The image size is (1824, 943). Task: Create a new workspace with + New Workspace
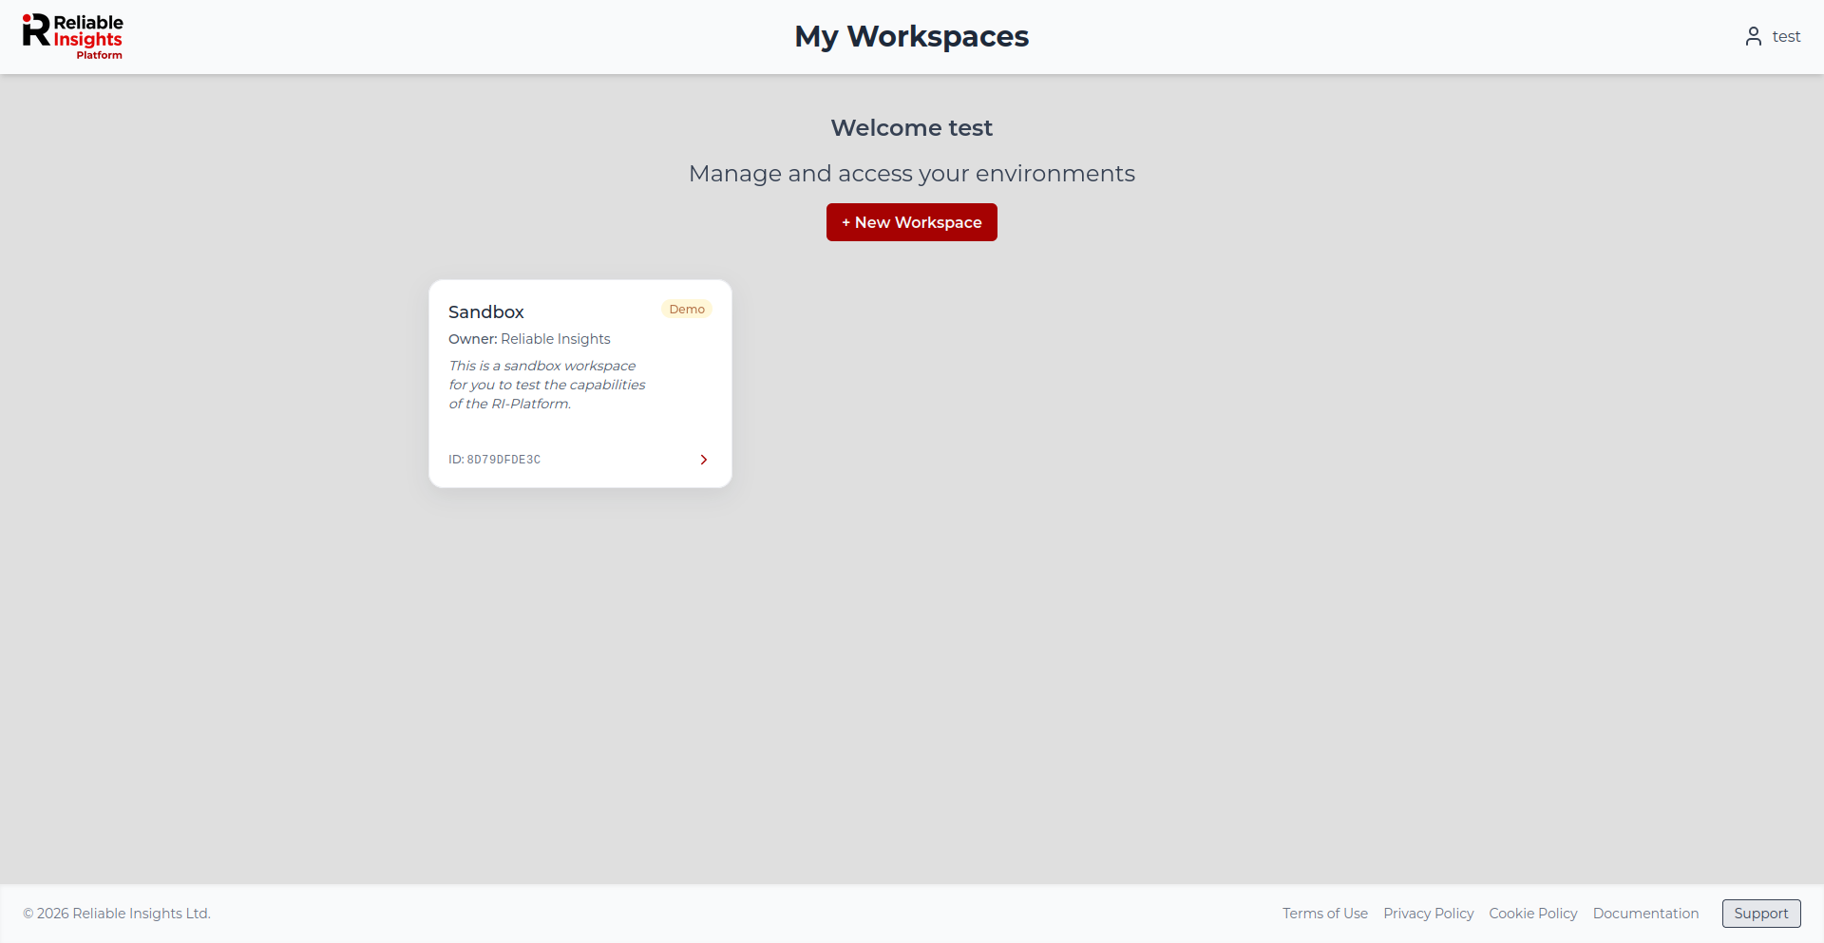[911, 222]
